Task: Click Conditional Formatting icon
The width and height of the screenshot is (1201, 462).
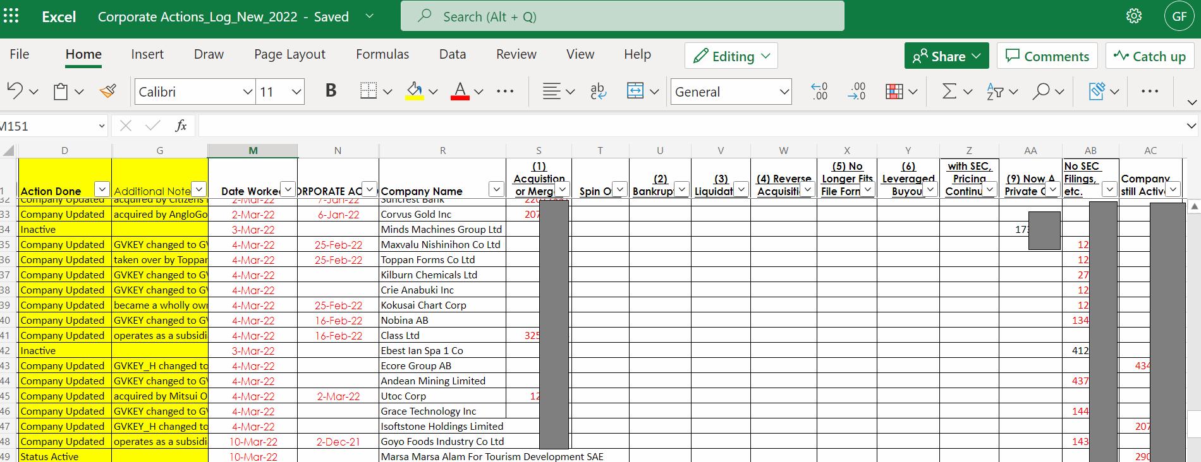Action: (894, 92)
